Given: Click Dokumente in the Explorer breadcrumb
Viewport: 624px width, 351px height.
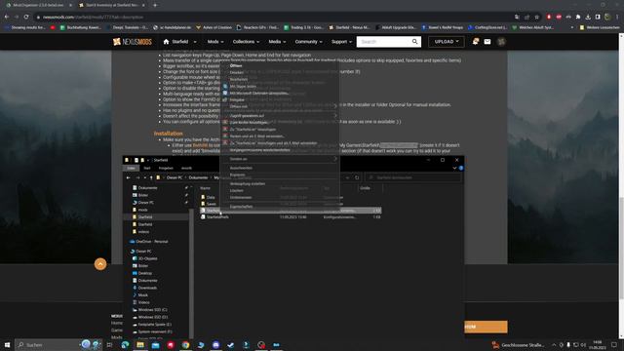Looking at the screenshot, I should tap(198, 177).
